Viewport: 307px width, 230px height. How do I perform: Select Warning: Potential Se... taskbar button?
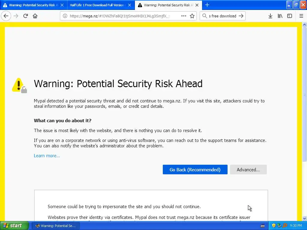56,226
